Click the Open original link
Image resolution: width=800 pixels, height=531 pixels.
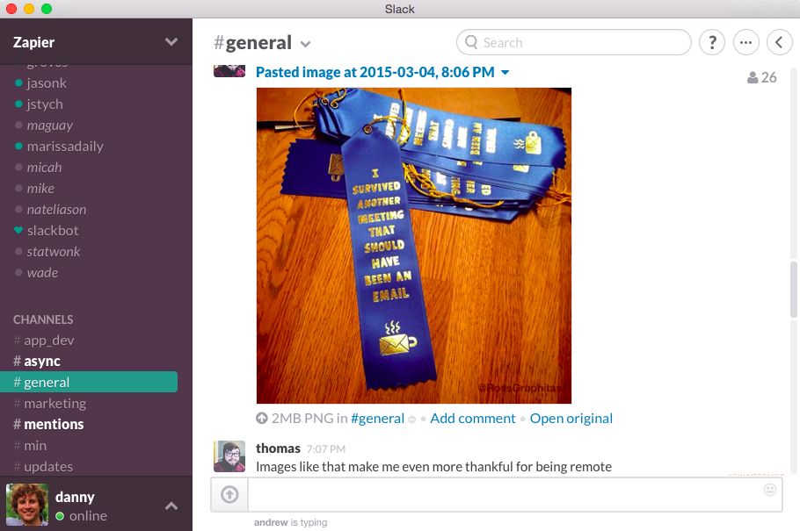coord(571,419)
